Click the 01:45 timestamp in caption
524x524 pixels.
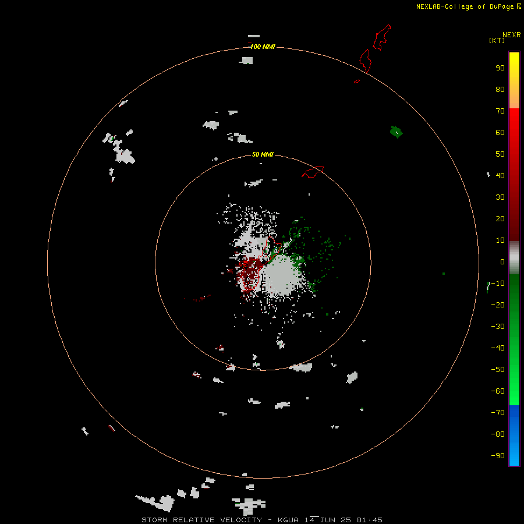[369, 520]
